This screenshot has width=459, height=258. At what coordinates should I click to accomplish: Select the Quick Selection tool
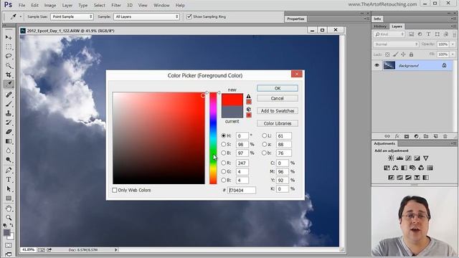9,65
